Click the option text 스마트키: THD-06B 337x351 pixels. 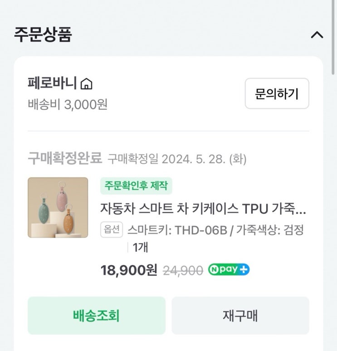pyautogui.click(x=176, y=230)
